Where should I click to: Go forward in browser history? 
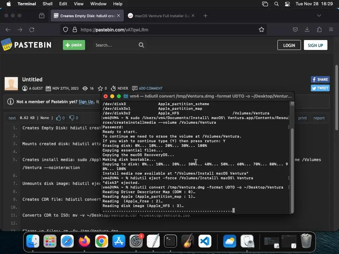(x=20, y=29)
